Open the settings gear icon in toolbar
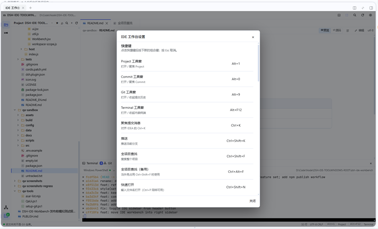This screenshot has width=378, height=229. [371, 15]
